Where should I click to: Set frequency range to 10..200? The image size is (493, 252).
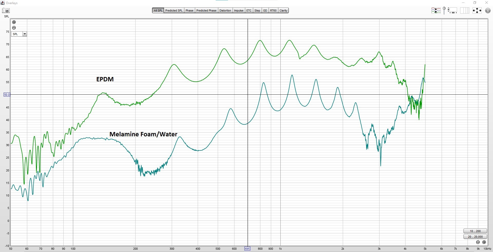475,231
